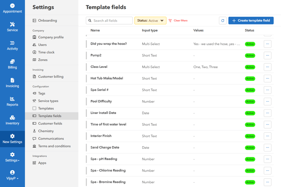Open the Appointment section icon
281x187 pixels.
(12, 6)
